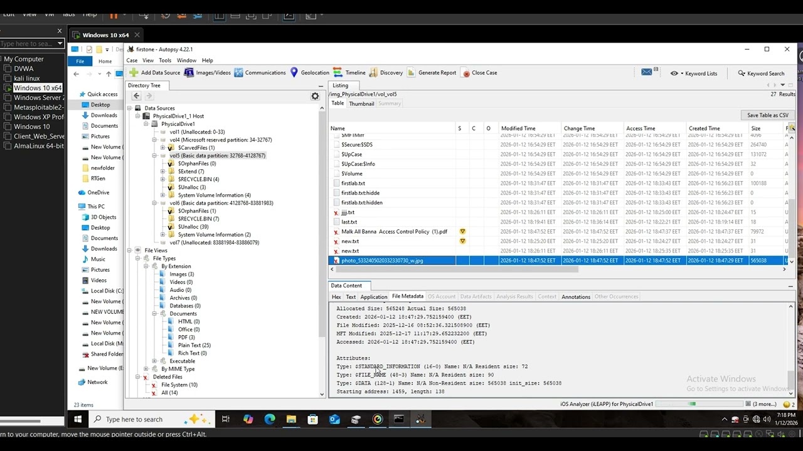The width and height of the screenshot is (803, 451).
Task: Select the firstlab.txt:hidden row
Action: coord(558,202)
